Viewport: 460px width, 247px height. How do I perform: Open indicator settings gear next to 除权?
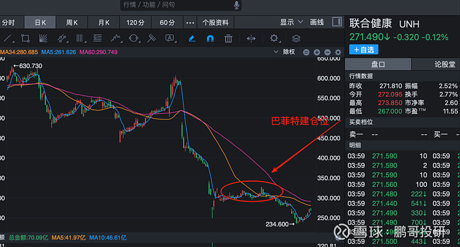pyautogui.click(x=338, y=52)
